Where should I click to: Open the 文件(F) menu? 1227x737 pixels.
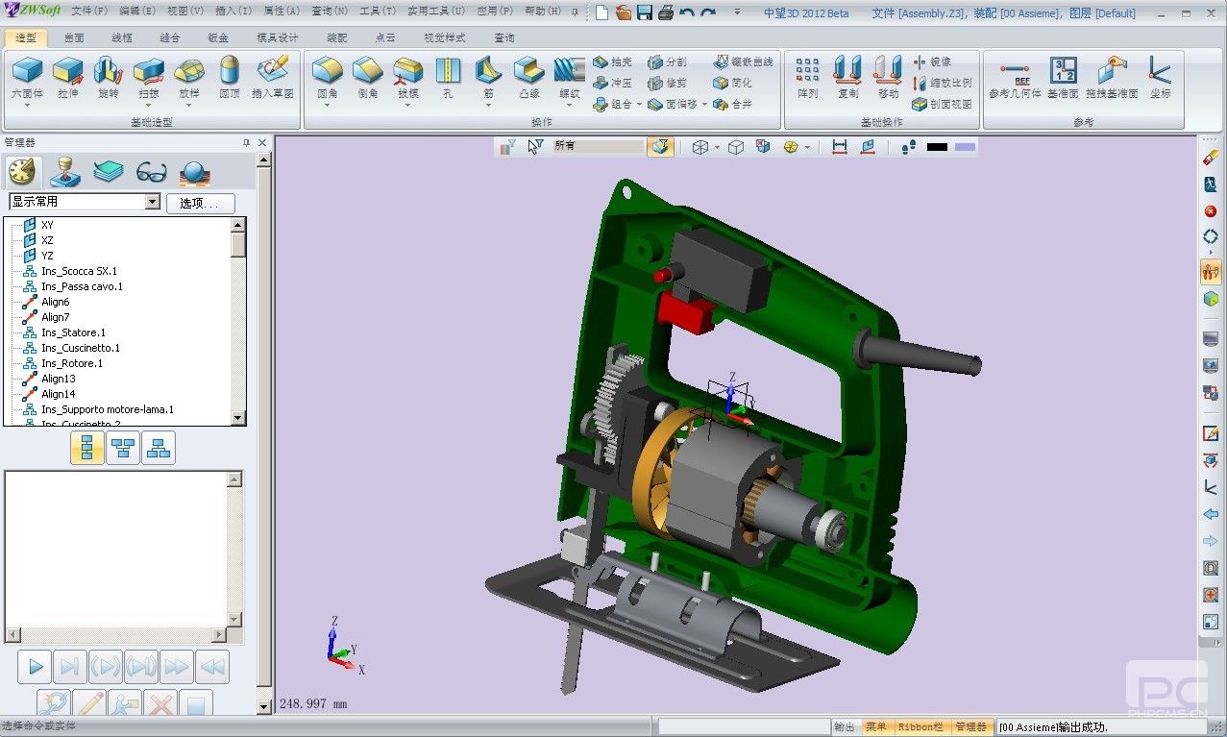(88, 12)
